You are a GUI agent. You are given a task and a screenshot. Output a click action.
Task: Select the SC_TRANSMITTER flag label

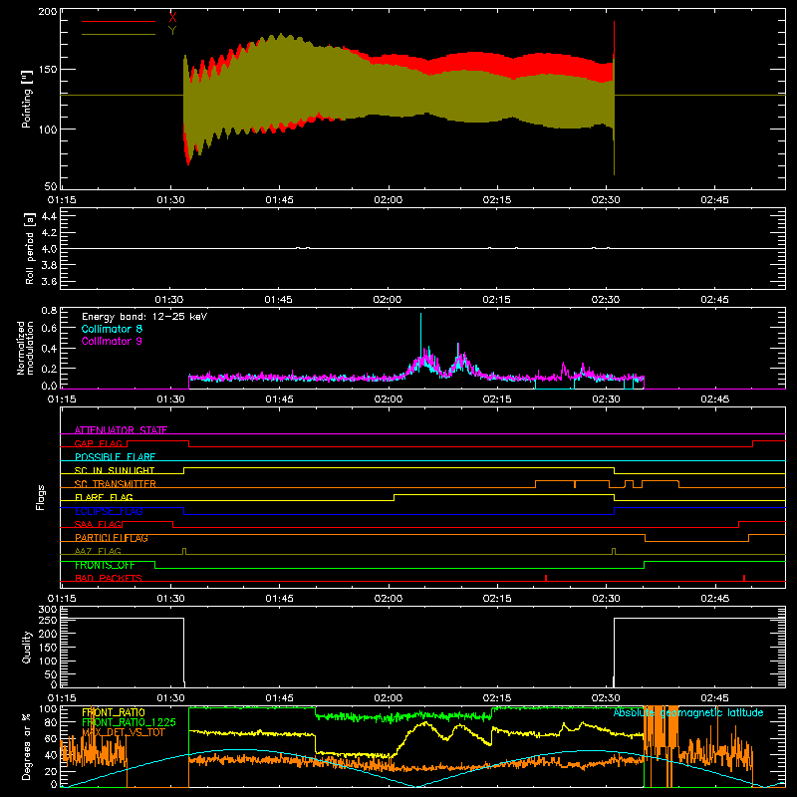coord(116,483)
